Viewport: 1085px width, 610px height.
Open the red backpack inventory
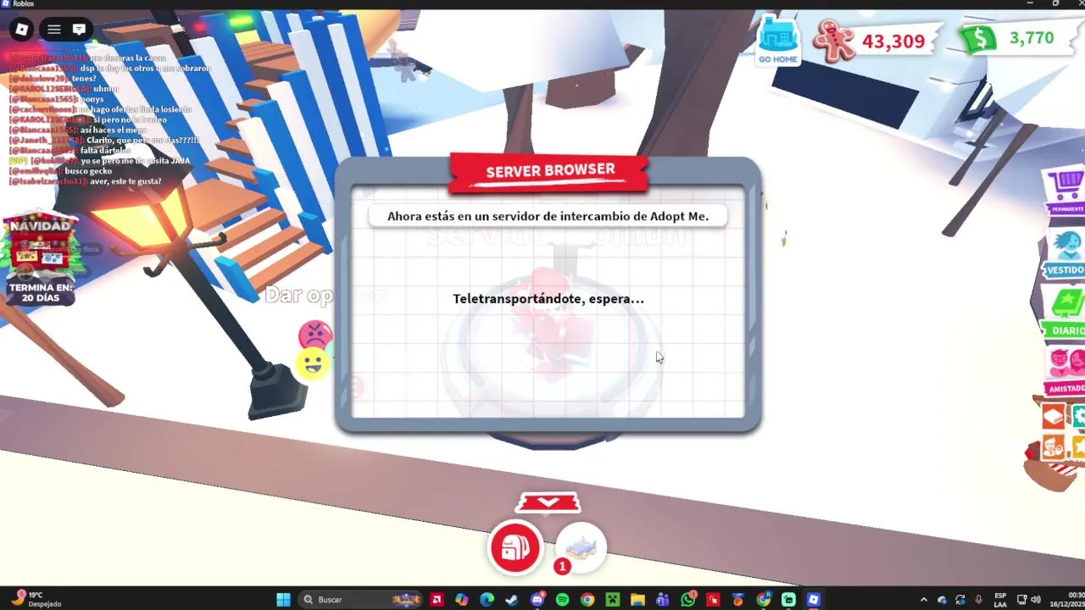515,547
